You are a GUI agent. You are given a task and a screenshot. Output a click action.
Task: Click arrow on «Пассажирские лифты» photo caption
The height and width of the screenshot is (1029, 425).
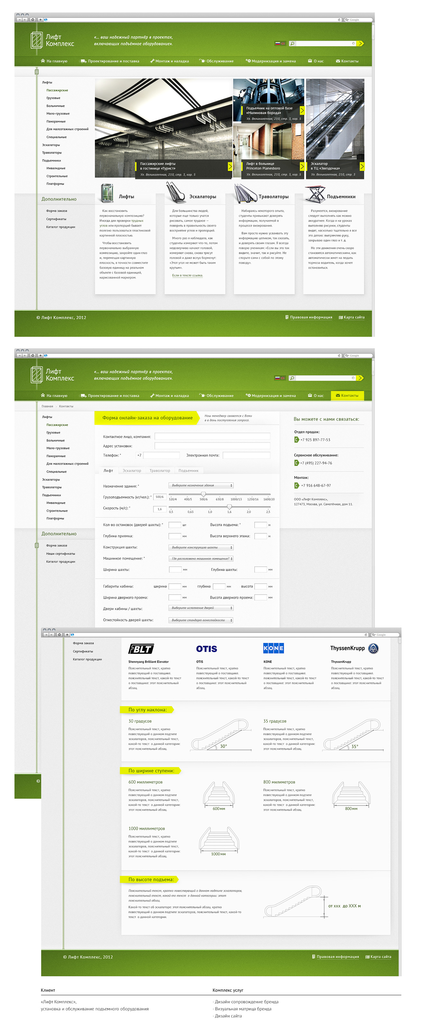230,166
